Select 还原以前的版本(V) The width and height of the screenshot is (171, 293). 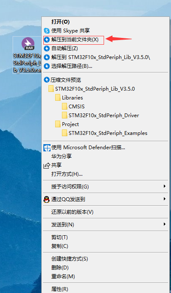[72, 212]
